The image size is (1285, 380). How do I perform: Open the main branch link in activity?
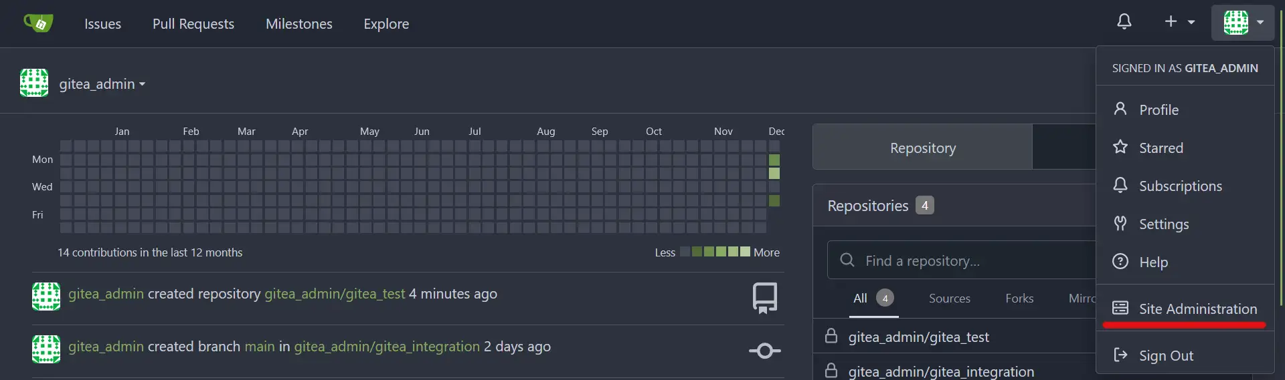260,347
